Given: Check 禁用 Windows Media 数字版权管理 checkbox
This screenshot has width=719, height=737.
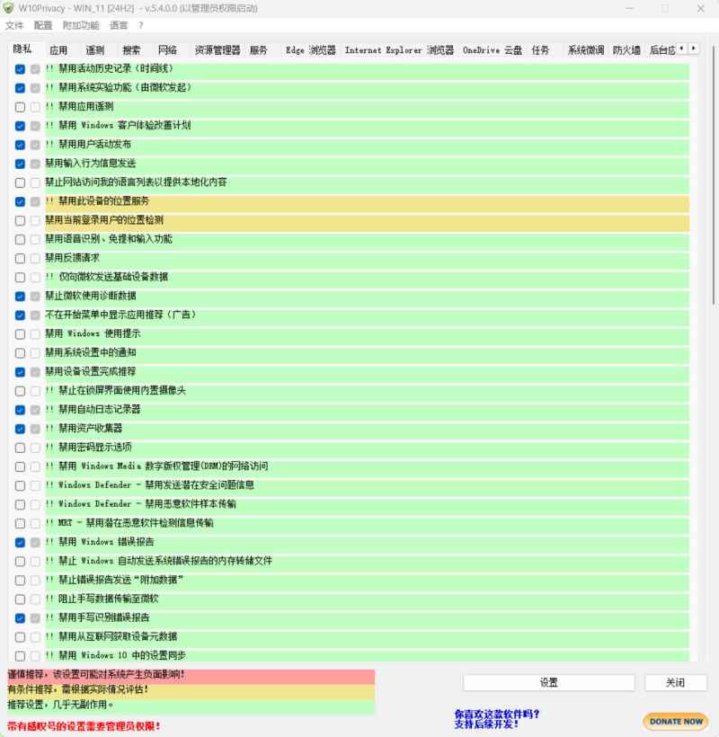Looking at the screenshot, I should [20, 466].
